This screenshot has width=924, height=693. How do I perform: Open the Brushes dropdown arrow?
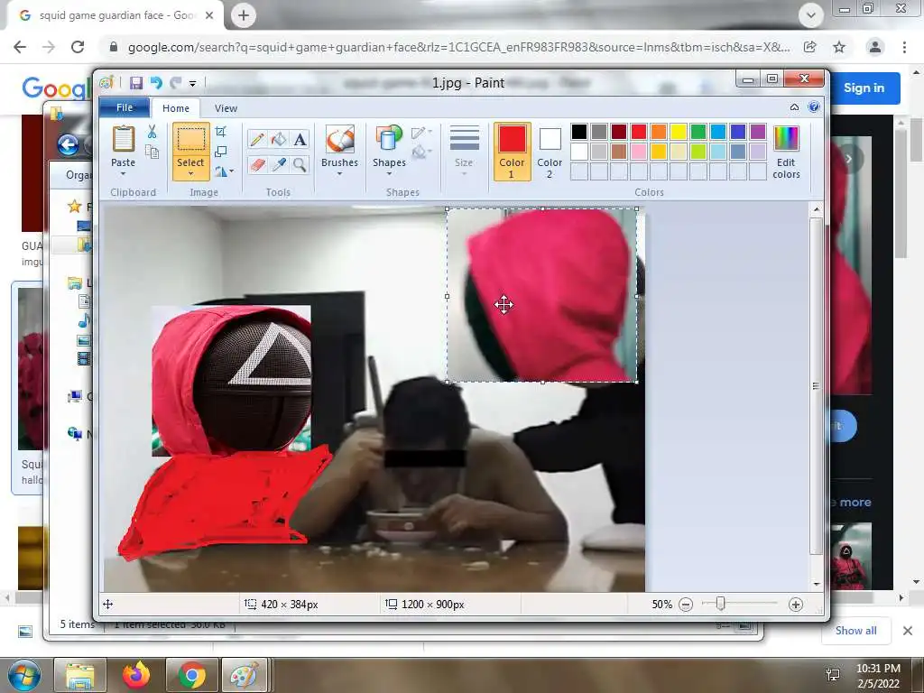(x=340, y=174)
